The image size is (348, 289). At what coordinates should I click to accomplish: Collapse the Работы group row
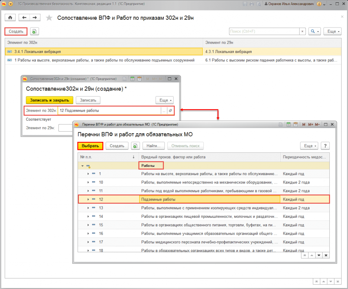pyautogui.click(x=82, y=166)
